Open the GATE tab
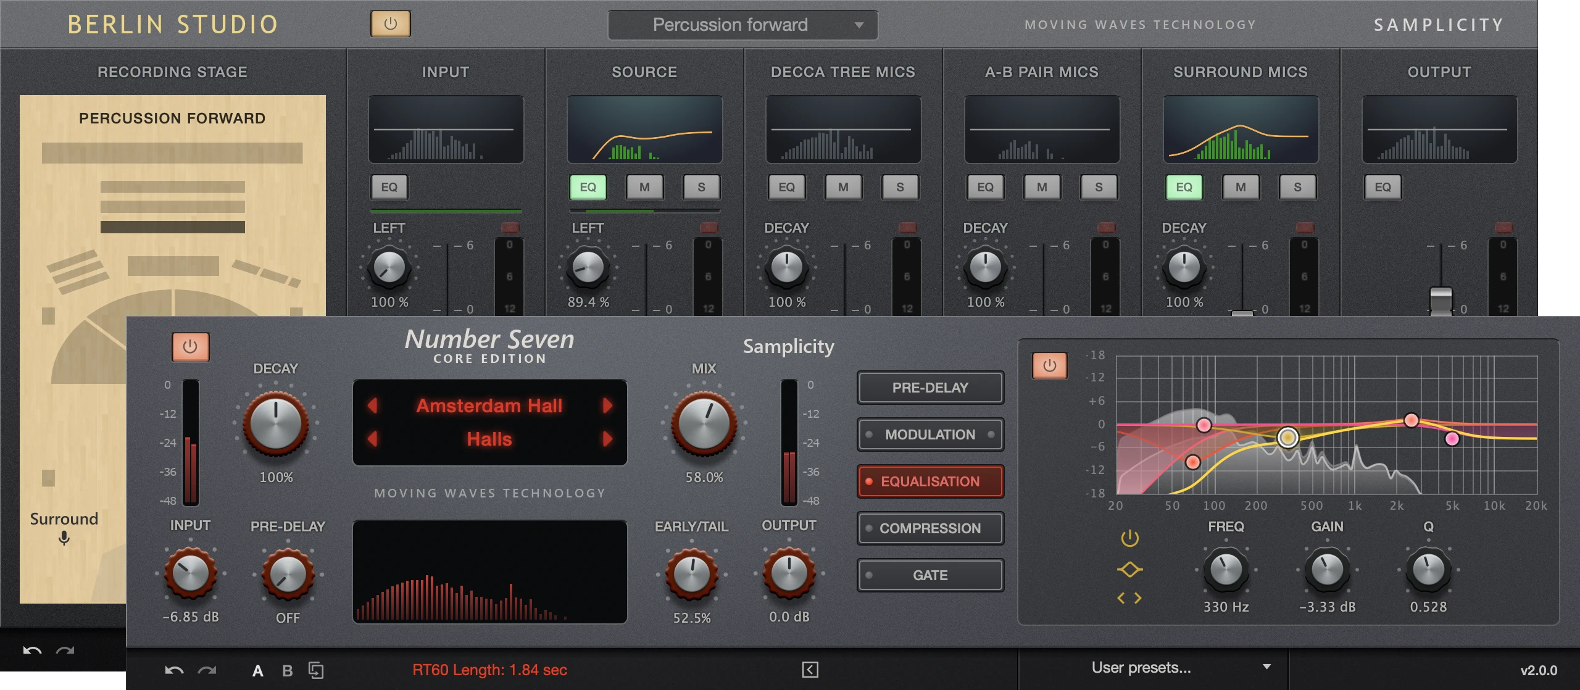The width and height of the screenshot is (1580, 690). tap(930, 575)
